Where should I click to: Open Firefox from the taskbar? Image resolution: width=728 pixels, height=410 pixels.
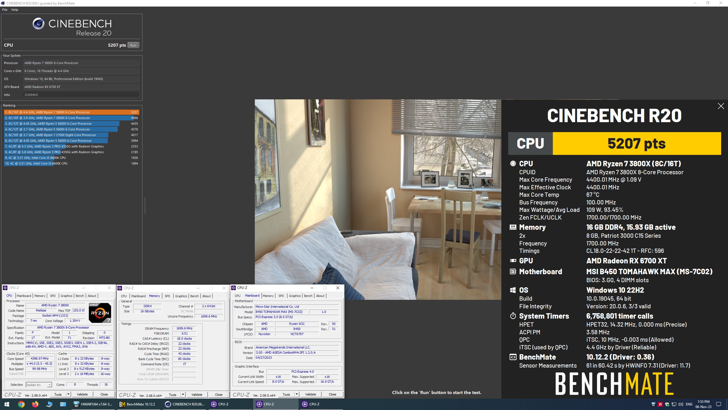(x=35, y=404)
